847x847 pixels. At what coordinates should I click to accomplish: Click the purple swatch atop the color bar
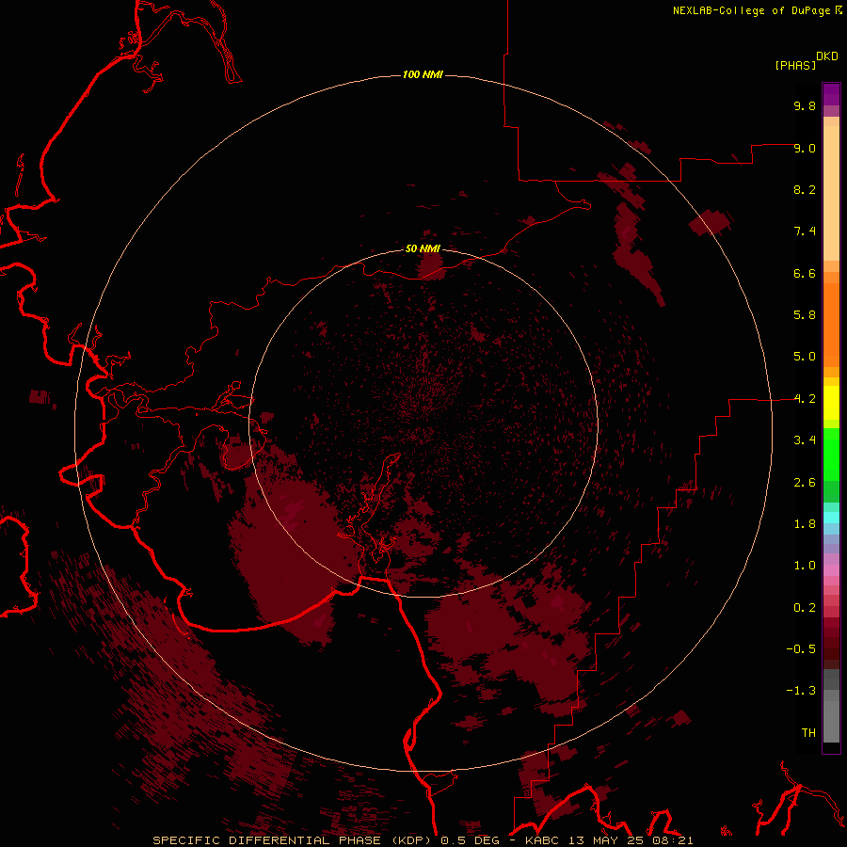pyautogui.click(x=831, y=94)
